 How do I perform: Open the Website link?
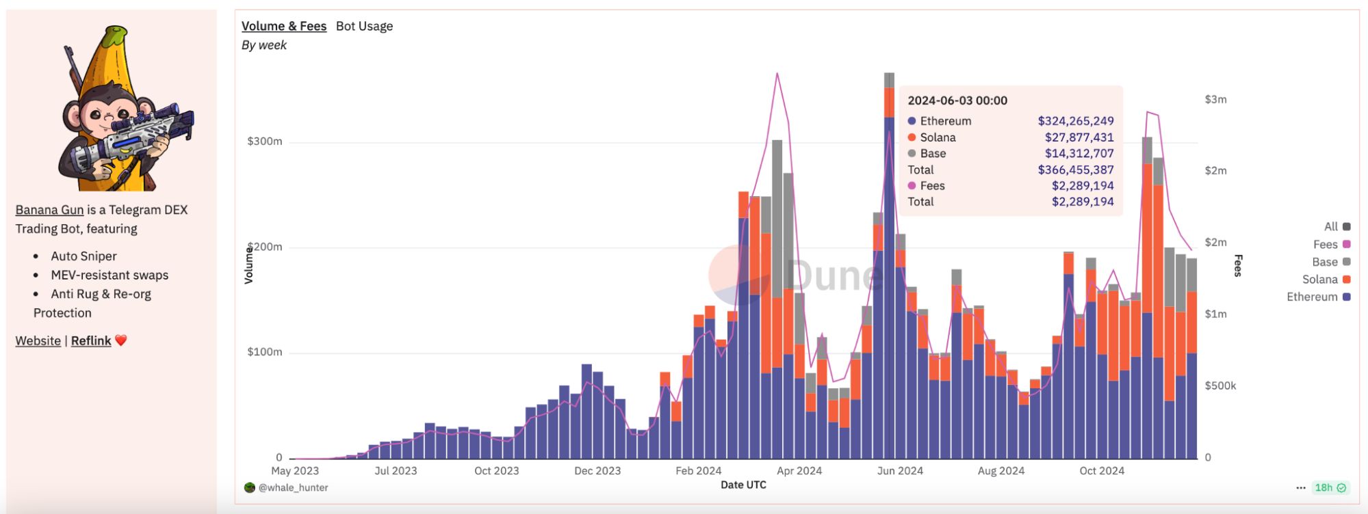pos(38,340)
